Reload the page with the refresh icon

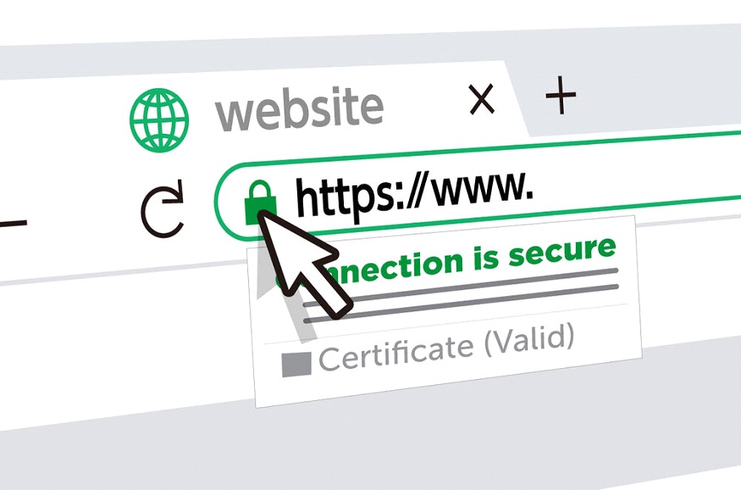pos(163,208)
